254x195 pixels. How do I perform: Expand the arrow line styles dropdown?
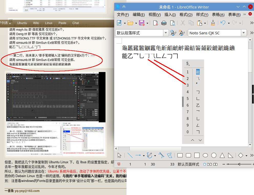pyautogui.click(x=144, y=156)
